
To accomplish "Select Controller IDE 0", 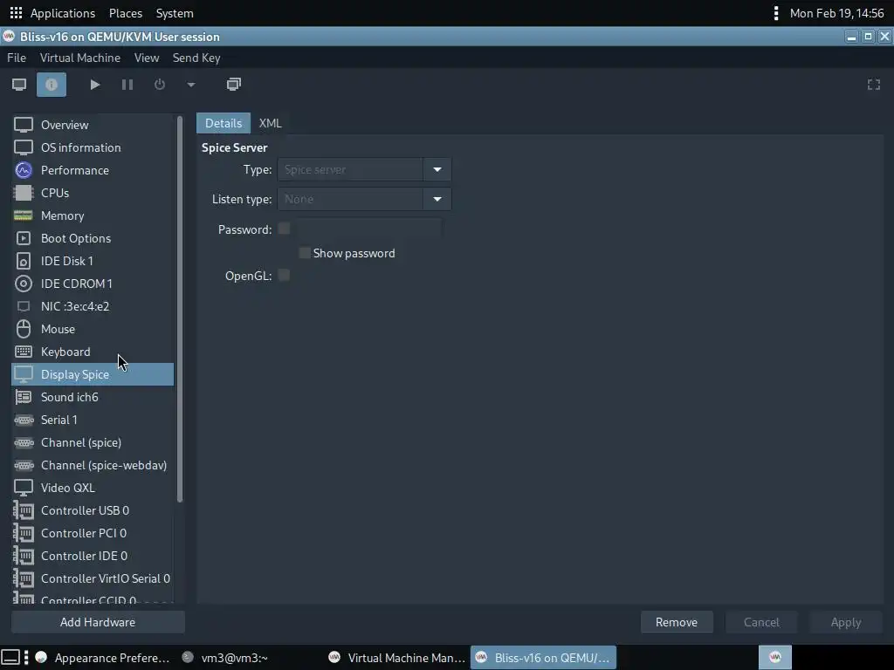I will tap(93, 556).
